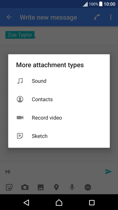Tap the music note Sound icon
The height and width of the screenshot is (210, 118).
click(20, 81)
